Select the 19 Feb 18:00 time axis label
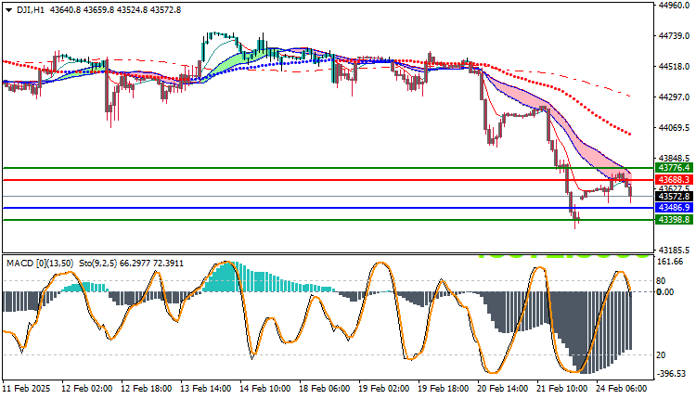Viewport: 696px width, 399px height. (x=444, y=389)
